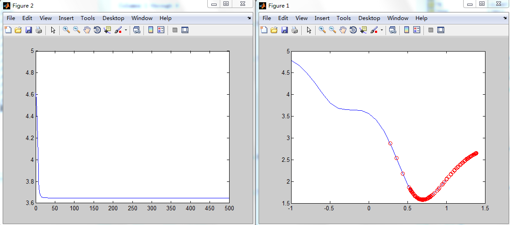Click dock arrow in Figure 2 menu bar
510x225 pixels.
(249, 18)
